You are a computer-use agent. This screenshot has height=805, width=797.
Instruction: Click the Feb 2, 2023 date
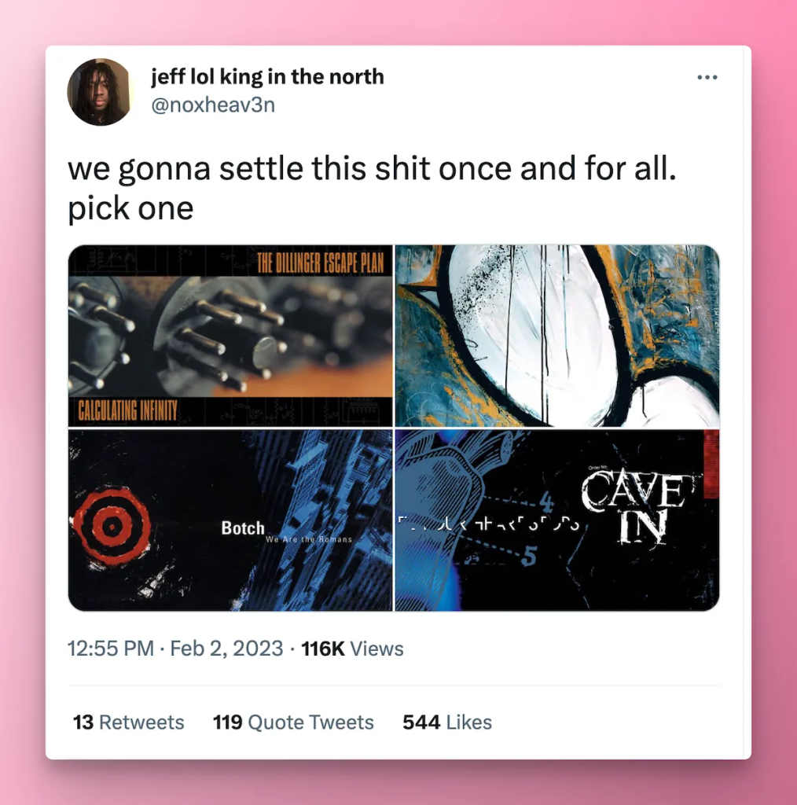[226, 649]
